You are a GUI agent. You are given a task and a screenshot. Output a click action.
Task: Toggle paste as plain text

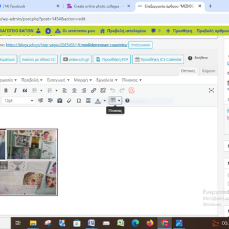[60, 101]
